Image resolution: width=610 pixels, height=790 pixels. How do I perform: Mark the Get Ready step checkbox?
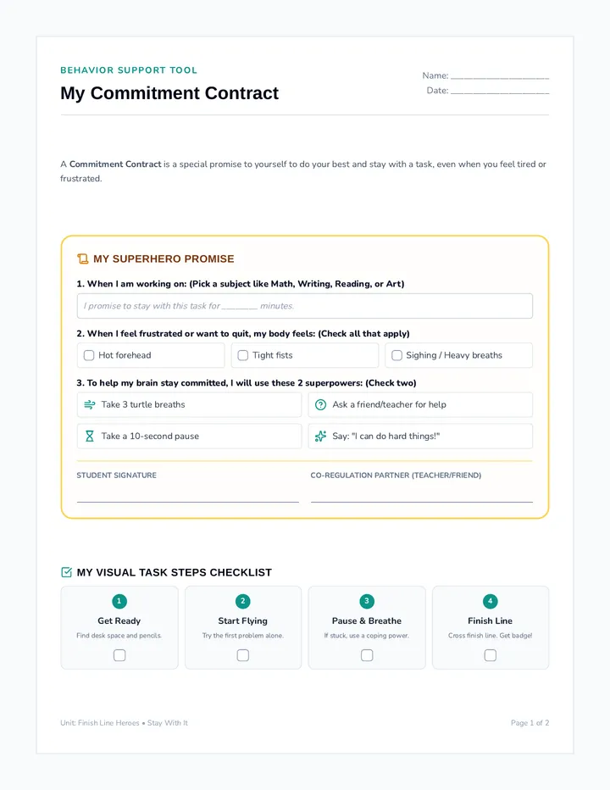point(119,655)
